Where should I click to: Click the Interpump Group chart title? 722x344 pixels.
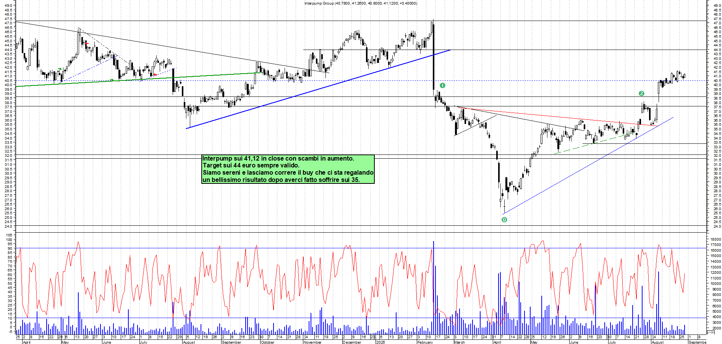(361, 3)
